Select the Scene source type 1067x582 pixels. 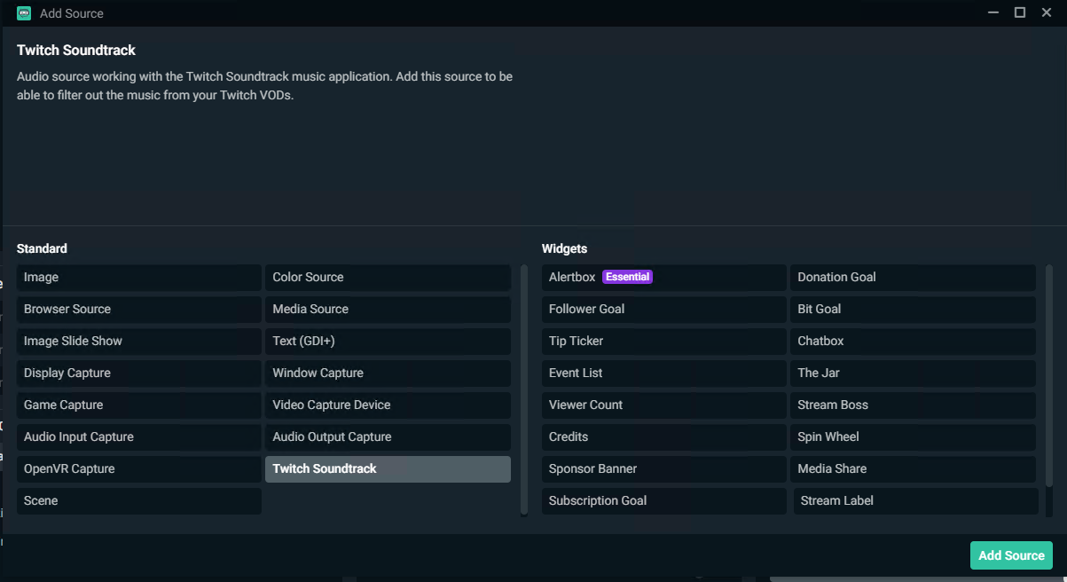[x=137, y=500]
